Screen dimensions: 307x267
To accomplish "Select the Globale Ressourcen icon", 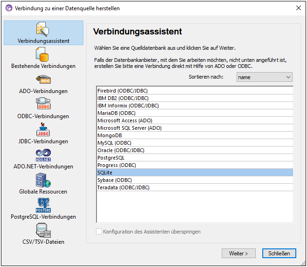I will point(43,180).
